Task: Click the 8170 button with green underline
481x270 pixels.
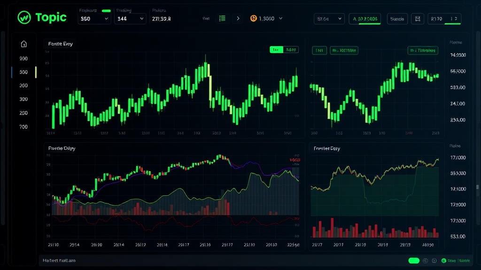Action: click(444, 19)
